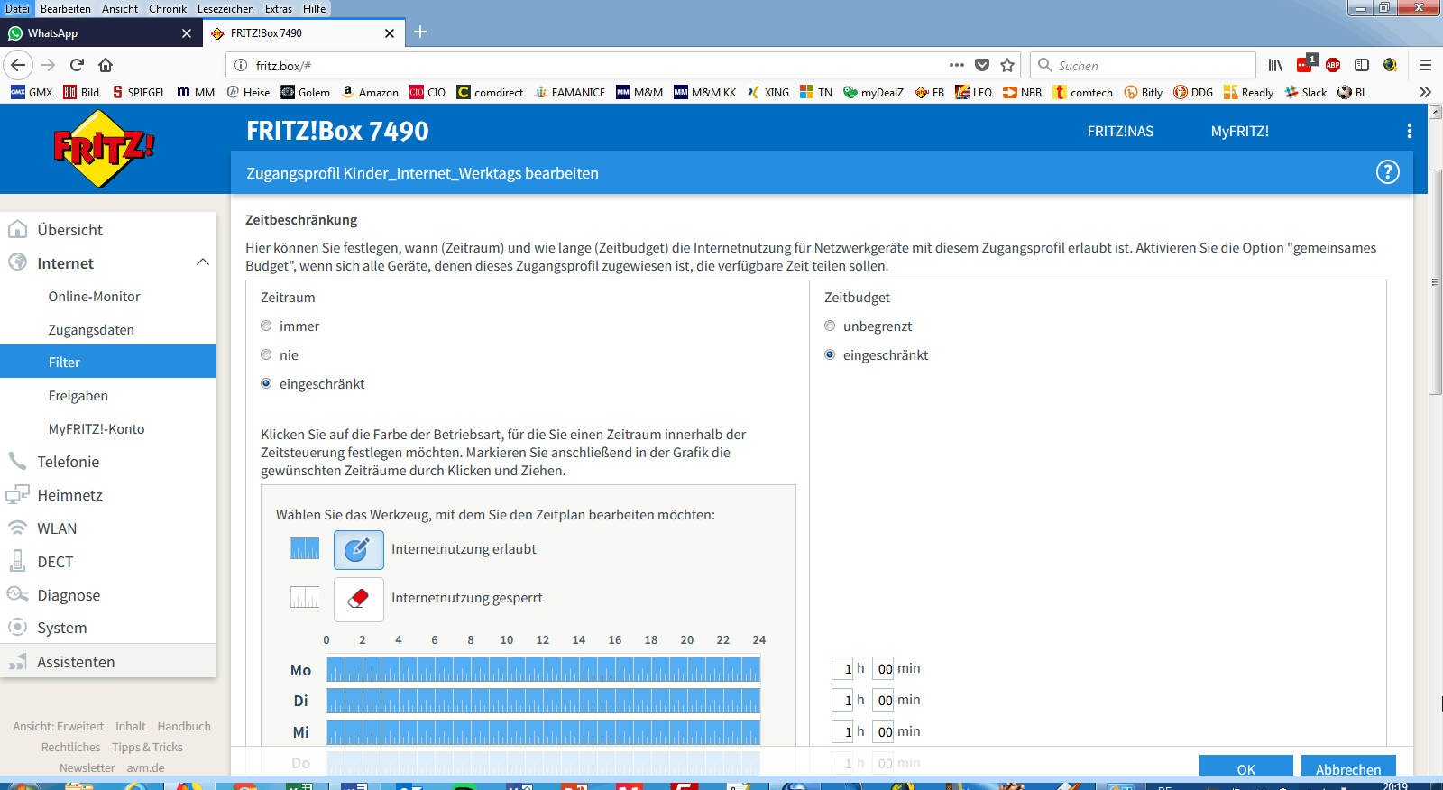
Task: Open the Rechtliches link
Action: coord(70,748)
